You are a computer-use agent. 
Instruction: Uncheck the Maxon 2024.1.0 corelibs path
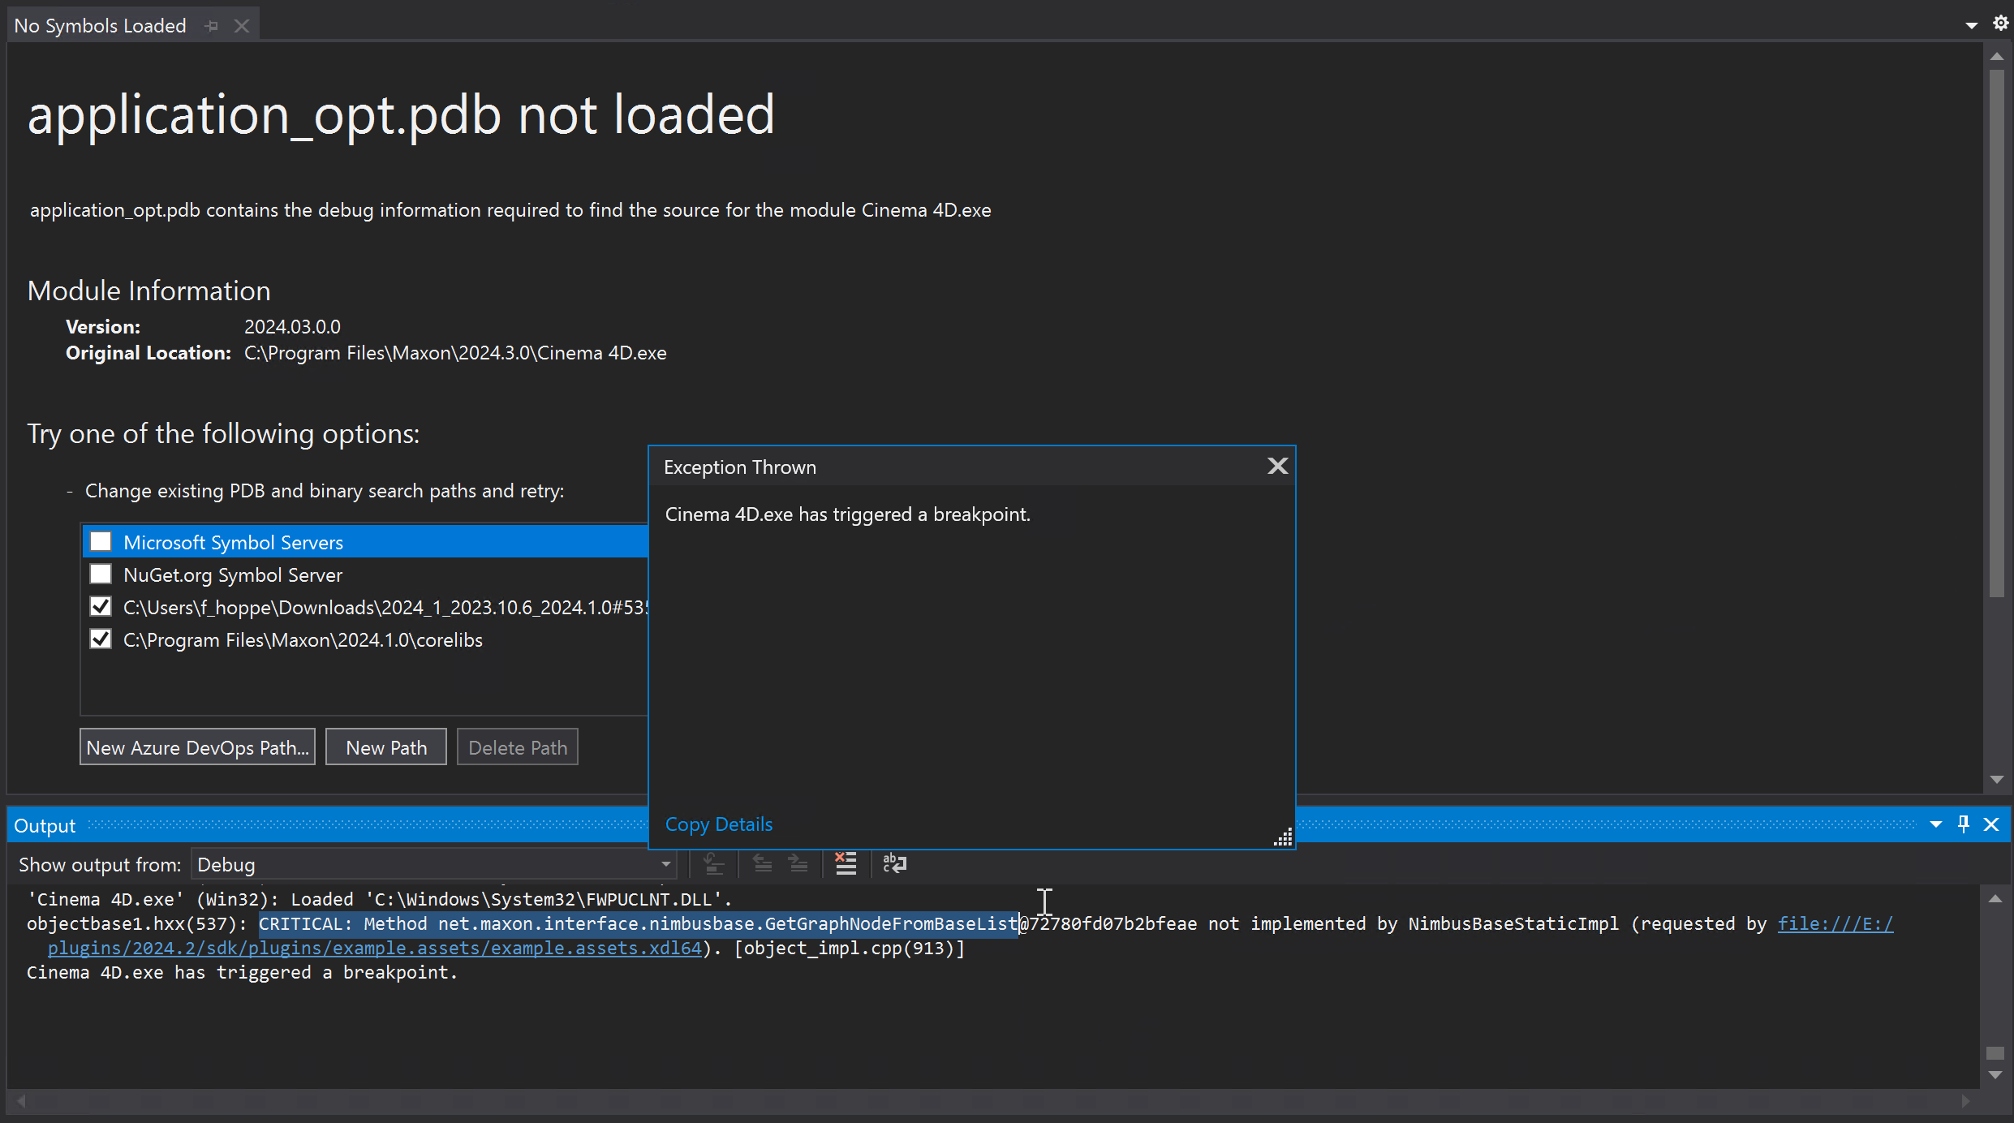coord(101,639)
